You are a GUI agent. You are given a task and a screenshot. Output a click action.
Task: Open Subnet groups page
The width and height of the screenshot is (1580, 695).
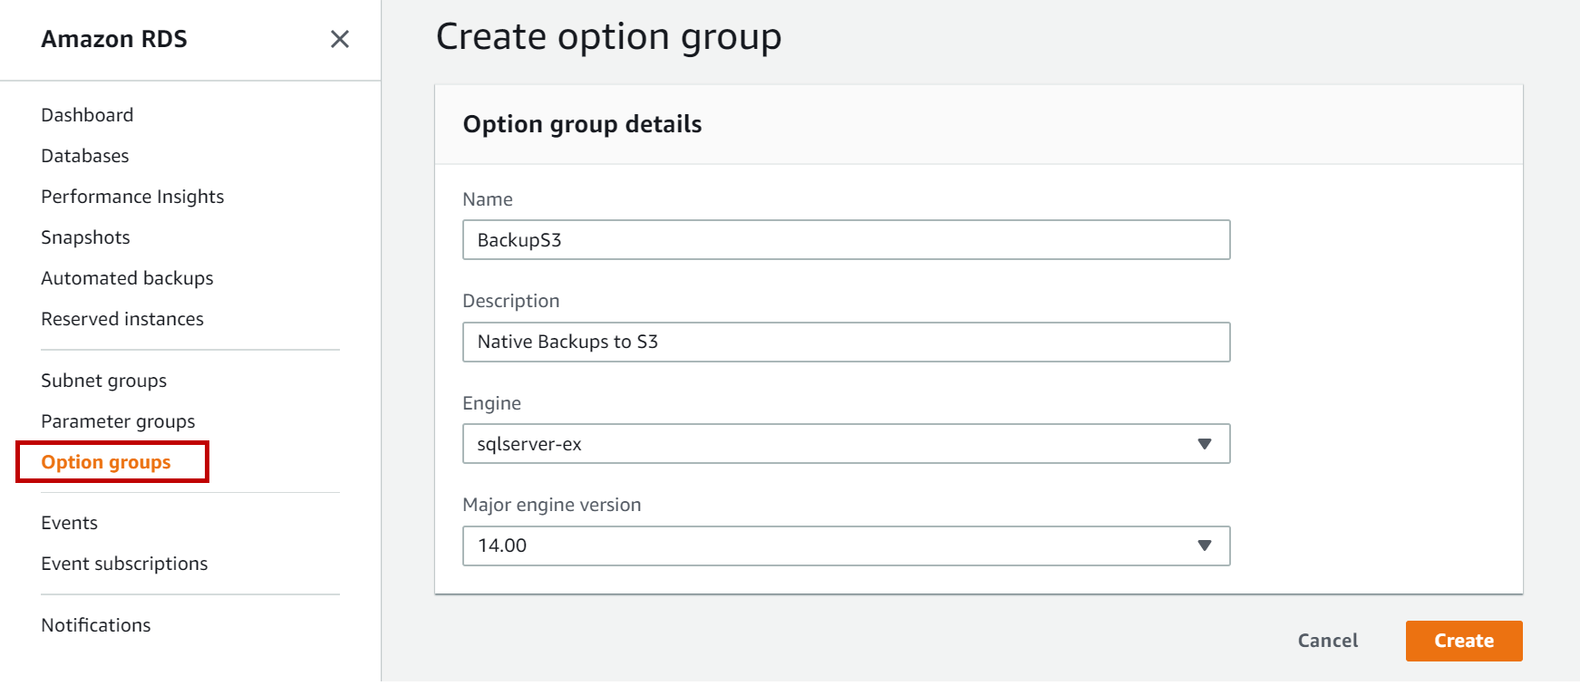tap(103, 381)
